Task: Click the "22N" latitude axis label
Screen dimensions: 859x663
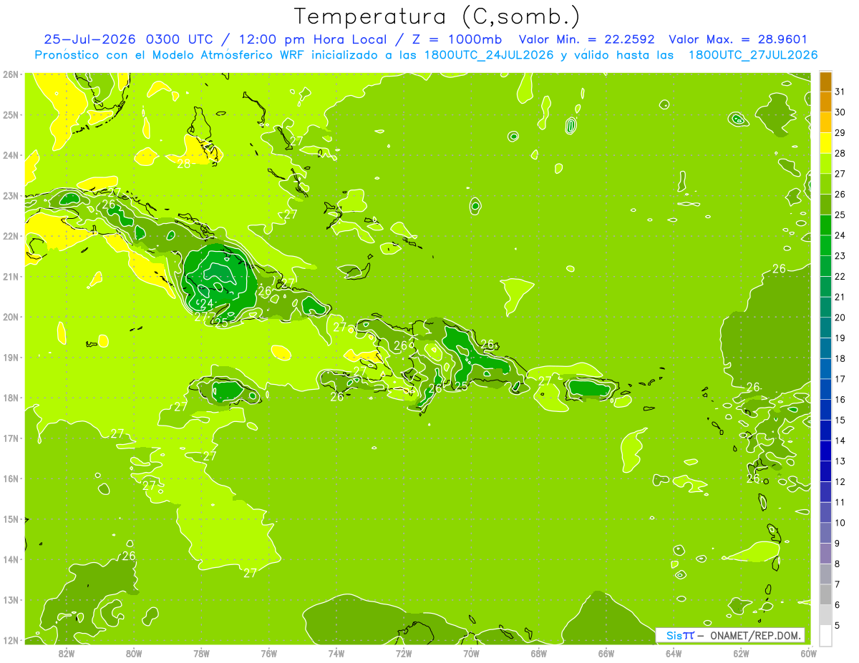Action: click(10, 236)
